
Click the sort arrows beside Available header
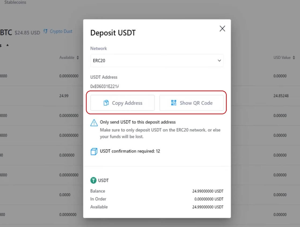pos(78,57)
